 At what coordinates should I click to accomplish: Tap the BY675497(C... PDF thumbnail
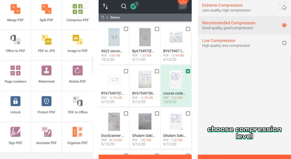[x=114, y=80]
